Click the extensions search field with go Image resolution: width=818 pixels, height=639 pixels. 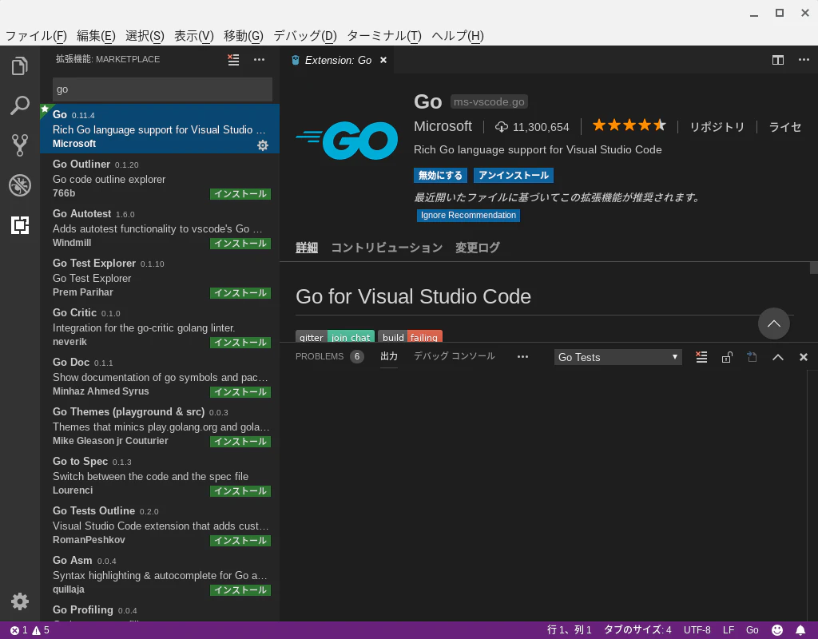[x=162, y=89]
